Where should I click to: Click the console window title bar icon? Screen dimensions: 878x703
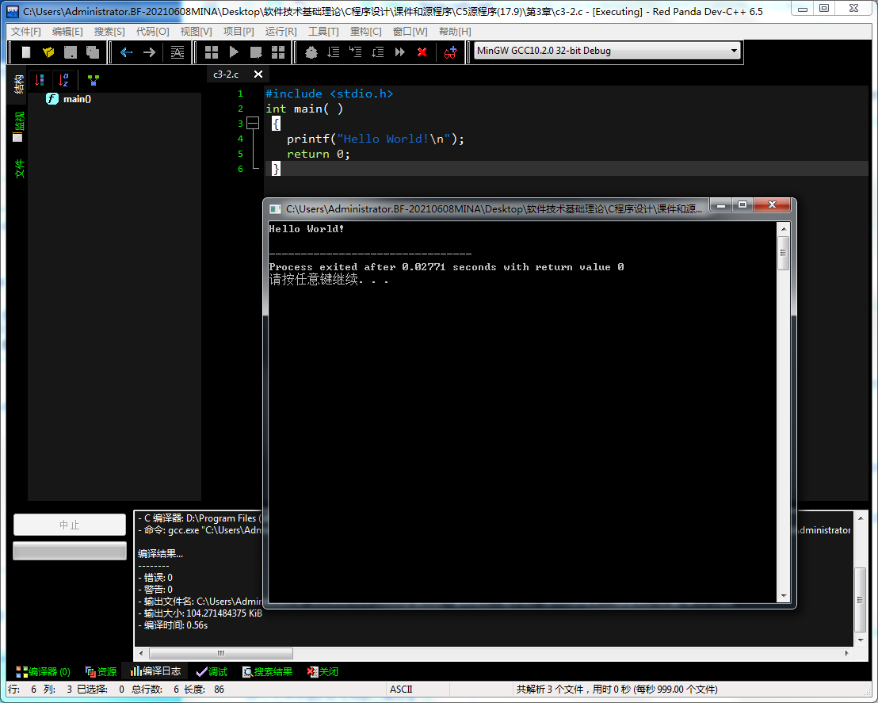tap(275, 209)
